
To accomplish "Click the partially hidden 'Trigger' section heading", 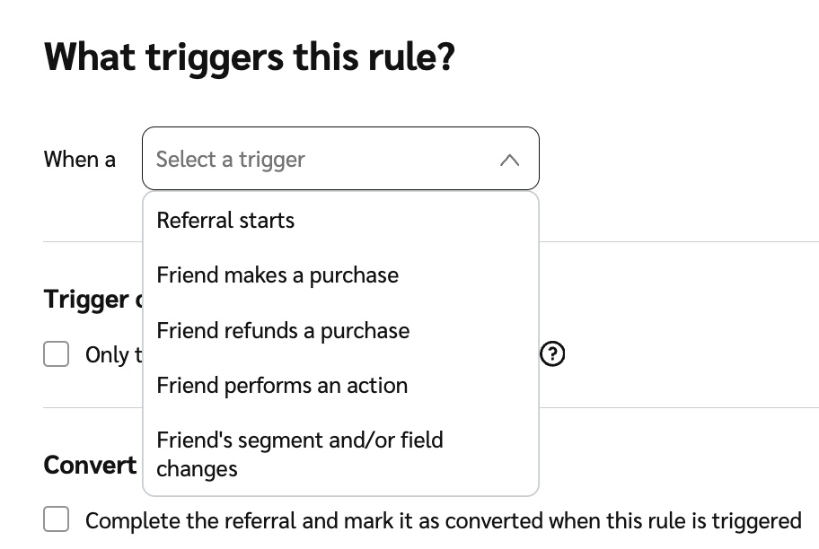I will 87,300.
